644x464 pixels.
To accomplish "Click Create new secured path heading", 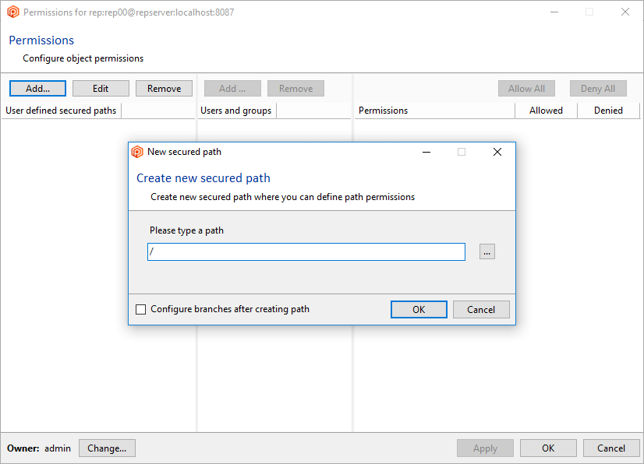I will [x=203, y=178].
